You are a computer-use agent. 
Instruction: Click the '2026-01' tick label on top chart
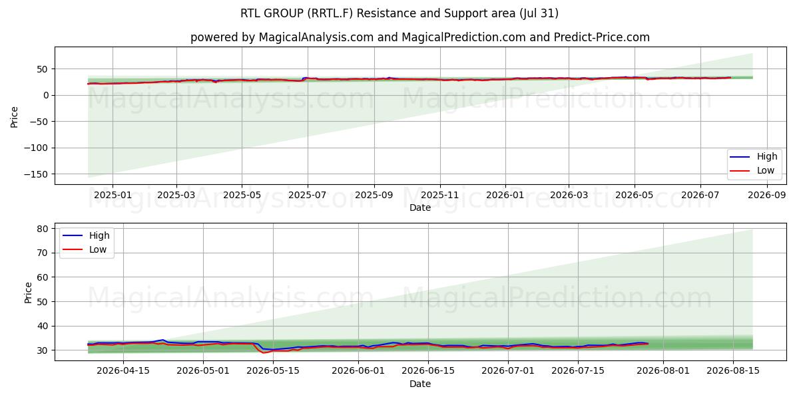505,194
